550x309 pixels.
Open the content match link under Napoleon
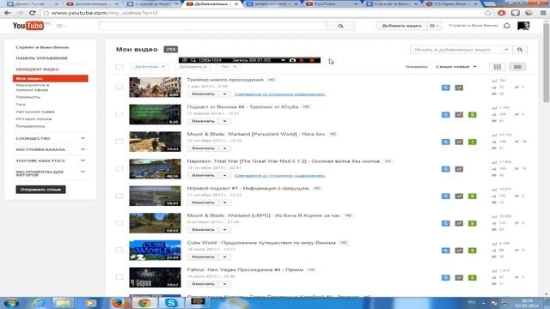tap(279, 175)
